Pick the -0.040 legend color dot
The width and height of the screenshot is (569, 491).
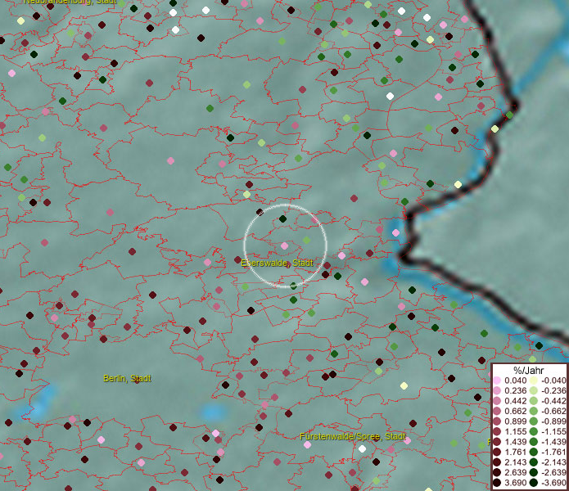pyautogui.click(x=534, y=381)
